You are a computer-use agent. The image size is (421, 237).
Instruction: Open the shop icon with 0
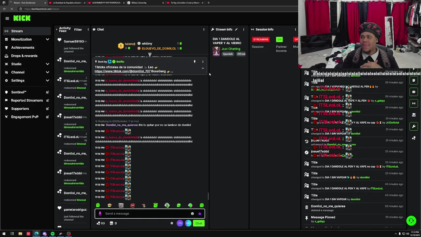113,223
